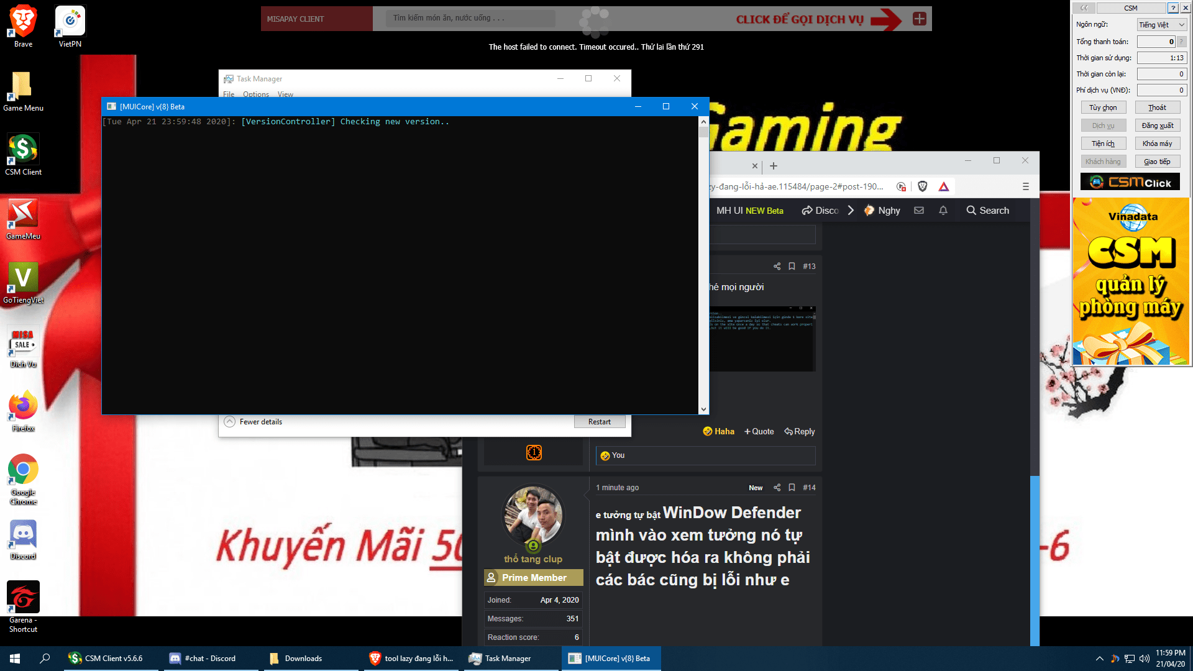Click the Brave Shields lion icon
Viewport: 1193px width, 671px height.
pyautogui.click(x=923, y=186)
